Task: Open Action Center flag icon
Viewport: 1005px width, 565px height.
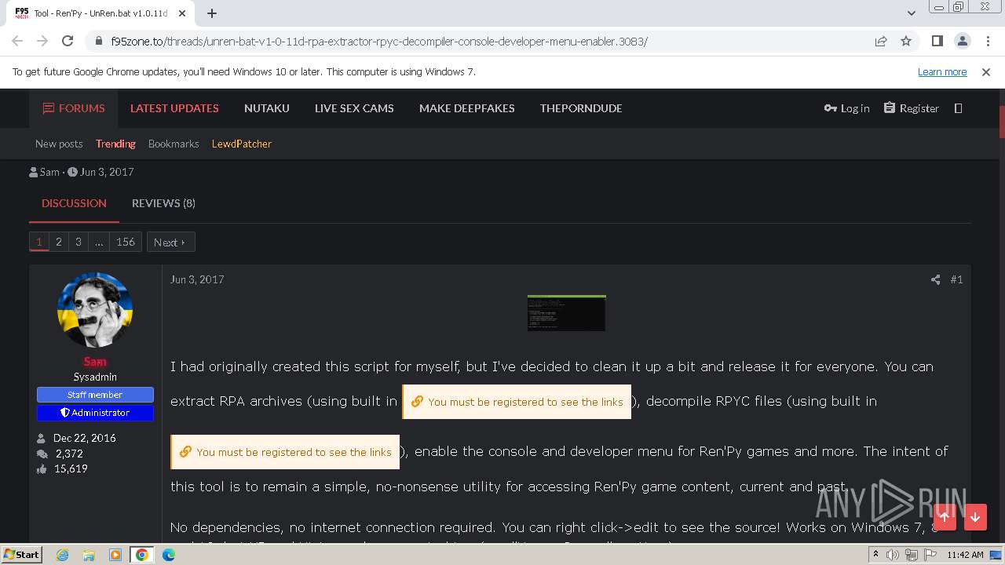Action: point(930,555)
